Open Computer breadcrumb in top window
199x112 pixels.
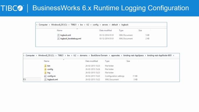tap(43, 25)
